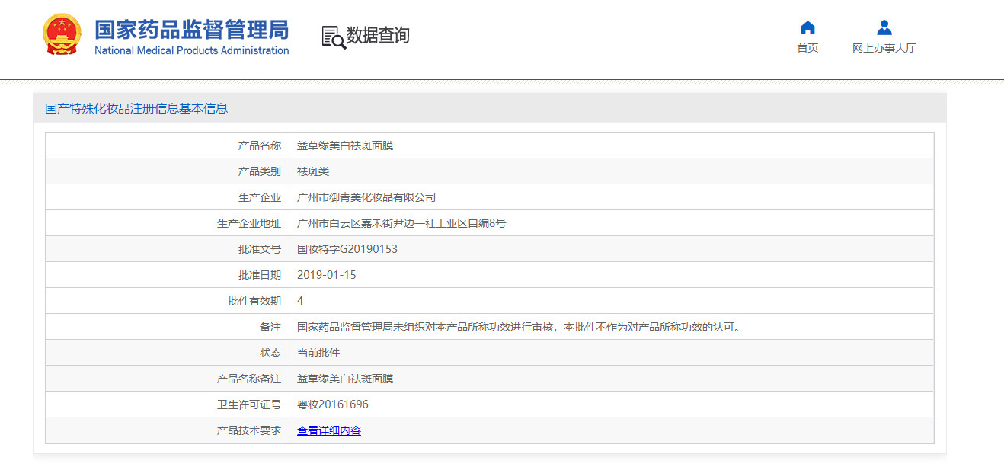Click the 批准文号 field label
The width and height of the screenshot is (1004, 470).
pyautogui.click(x=260, y=249)
